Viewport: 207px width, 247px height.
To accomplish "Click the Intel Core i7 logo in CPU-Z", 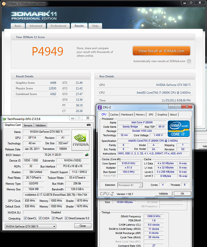I will [x=179, y=129].
